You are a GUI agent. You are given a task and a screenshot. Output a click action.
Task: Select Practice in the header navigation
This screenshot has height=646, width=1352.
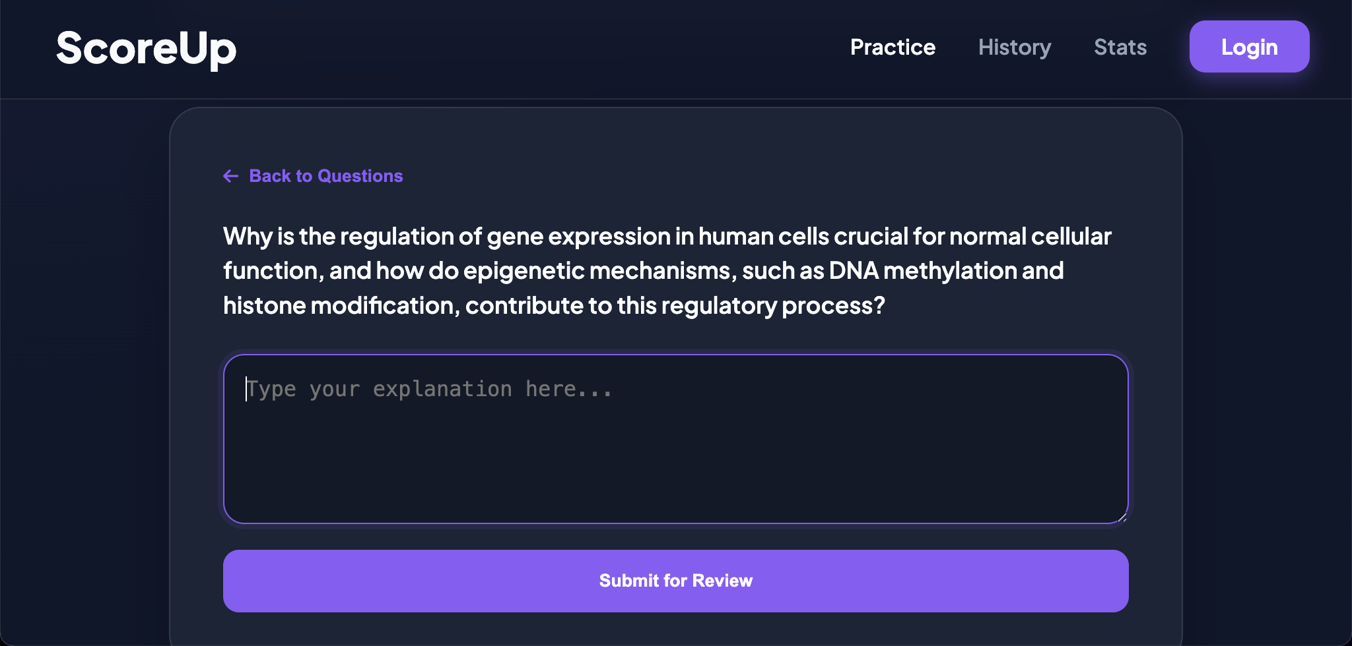[x=893, y=47]
